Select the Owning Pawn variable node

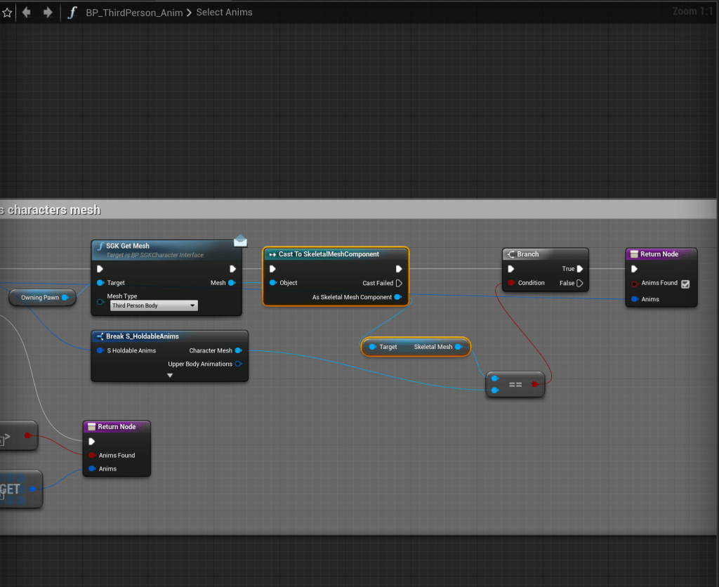[x=41, y=298]
